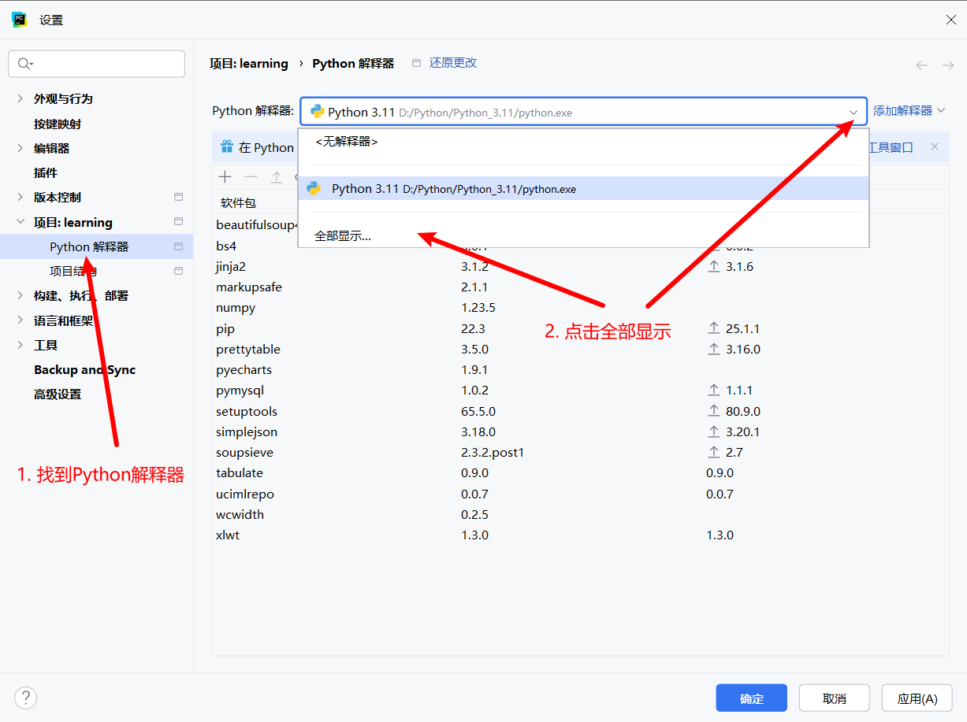This screenshot has width=967, height=722.
Task: Click upgrade arrow icon in simplejson row
Action: point(714,431)
